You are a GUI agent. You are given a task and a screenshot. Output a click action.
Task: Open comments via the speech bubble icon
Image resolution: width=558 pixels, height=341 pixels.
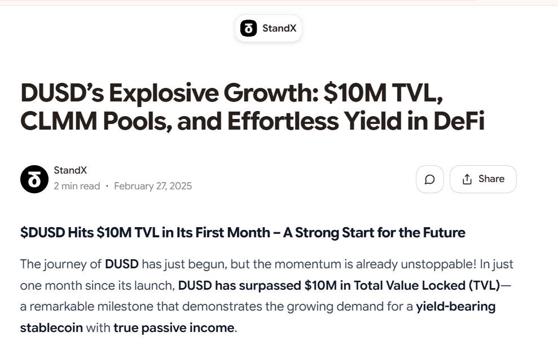click(x=430, y=179)
